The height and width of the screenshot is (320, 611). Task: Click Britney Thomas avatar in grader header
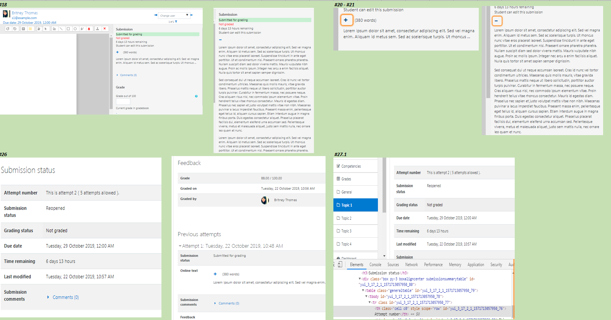6,14
